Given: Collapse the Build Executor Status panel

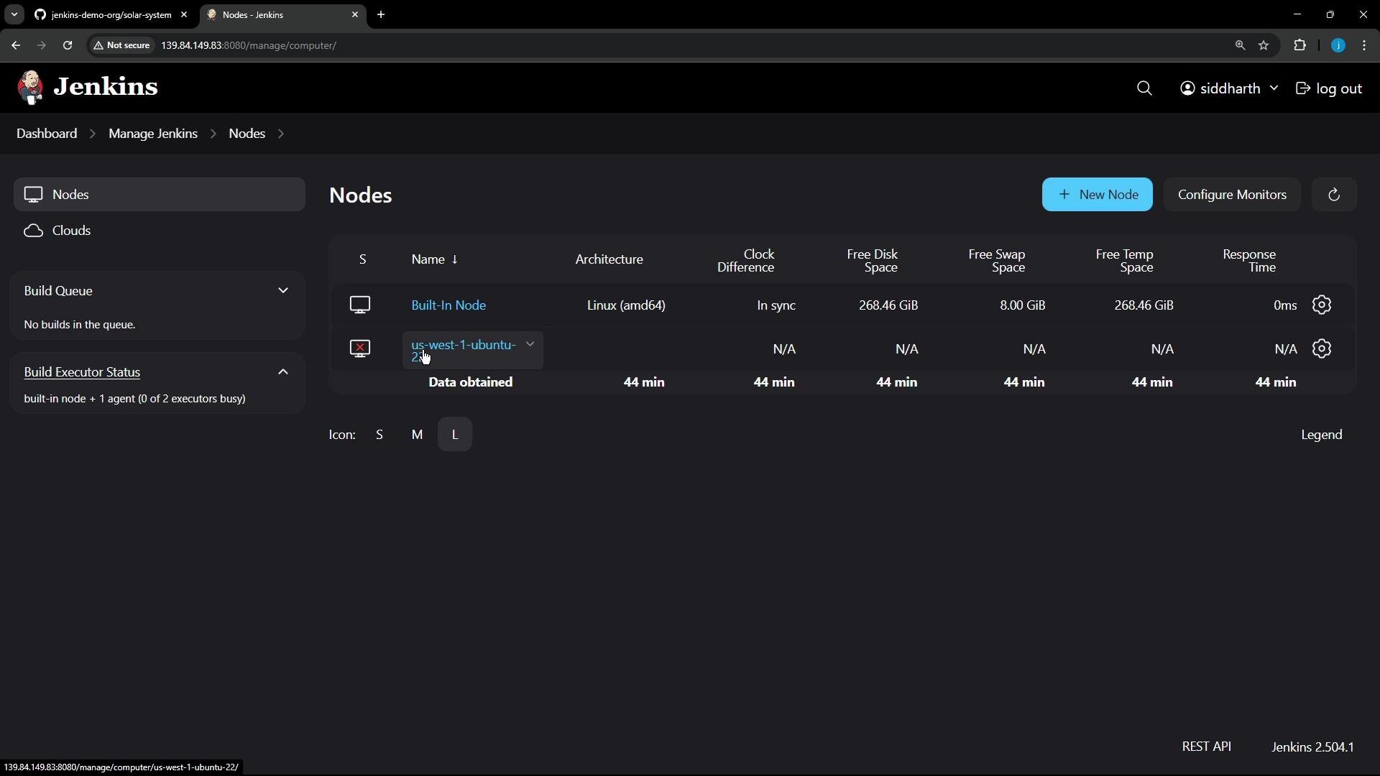Looking at the screenshot, I should pyautogui.click(x=283, y=372).
